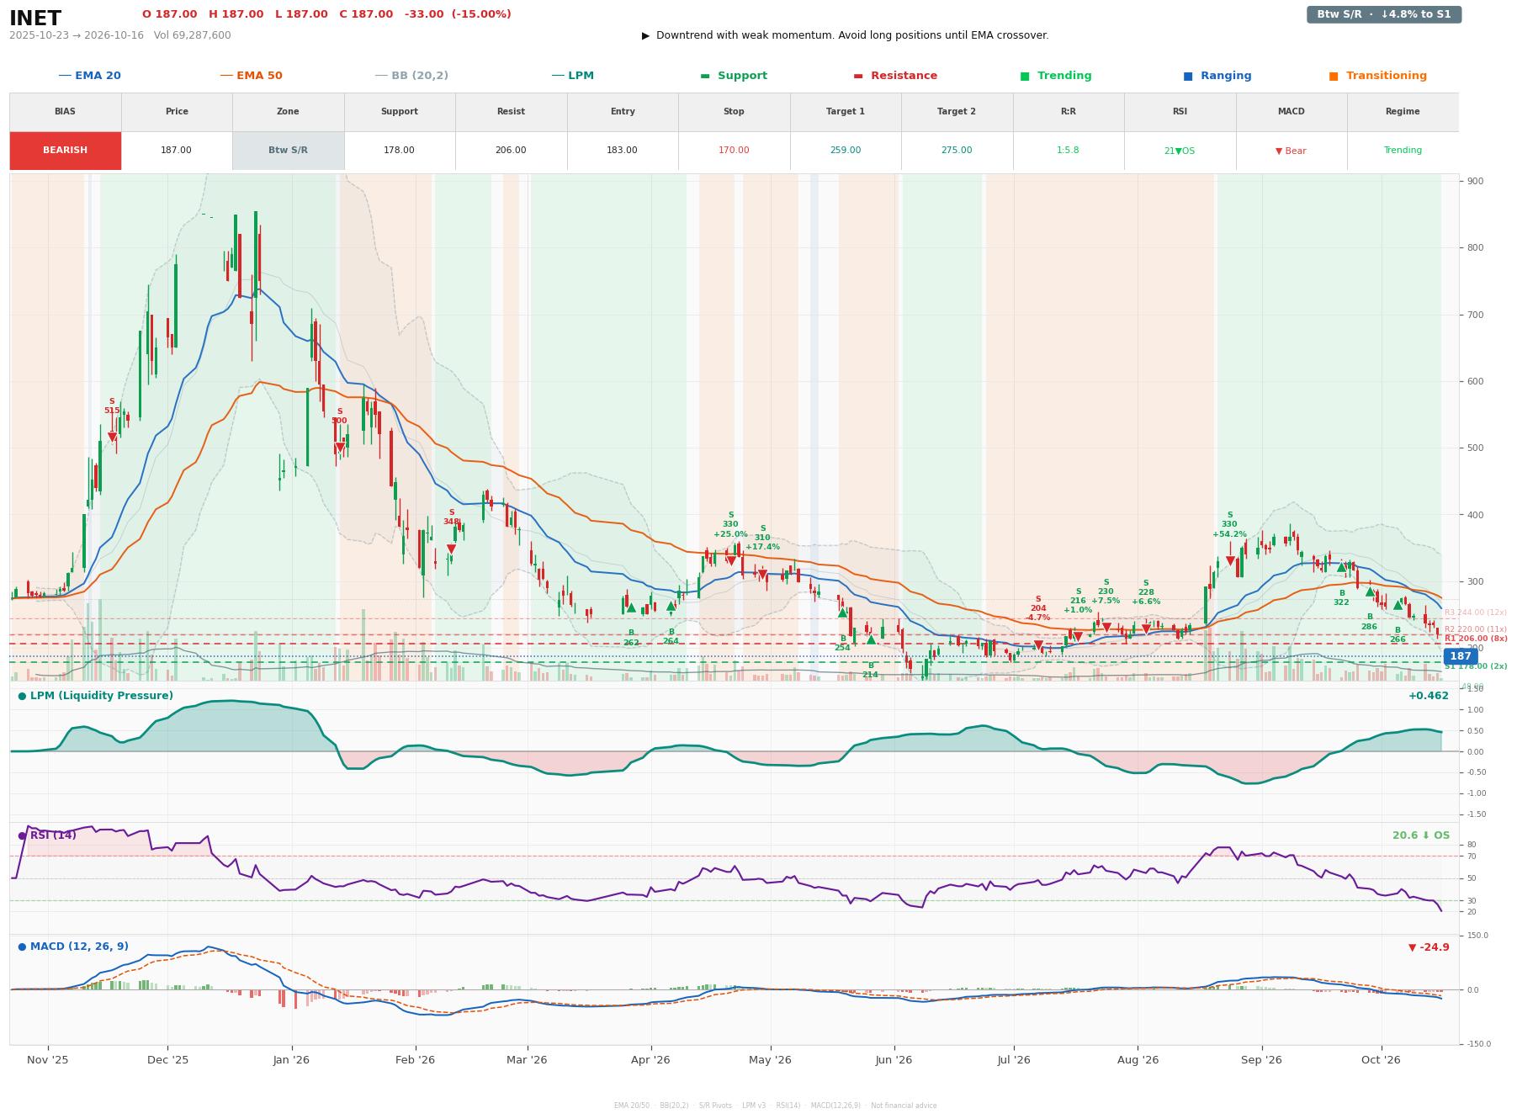Click the blue 187 price tag

[x=1460, y=656]
